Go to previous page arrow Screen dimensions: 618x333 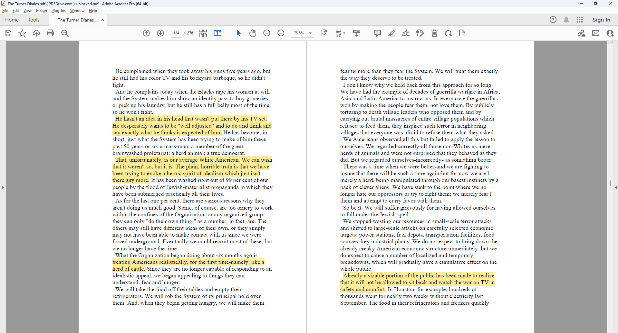click(146, 33)
